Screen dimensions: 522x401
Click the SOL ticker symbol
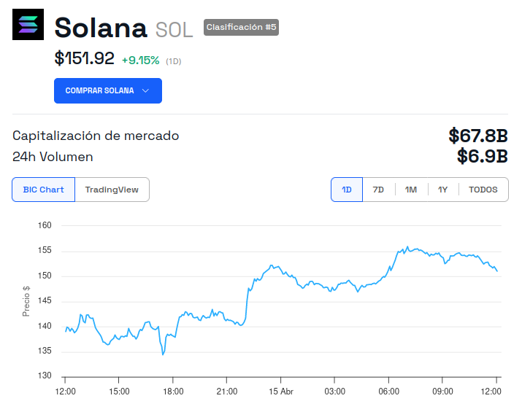point(174,29)
